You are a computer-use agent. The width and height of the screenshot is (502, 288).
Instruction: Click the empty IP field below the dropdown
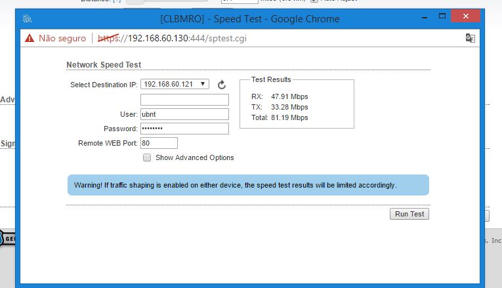click(x=184, y=100)
